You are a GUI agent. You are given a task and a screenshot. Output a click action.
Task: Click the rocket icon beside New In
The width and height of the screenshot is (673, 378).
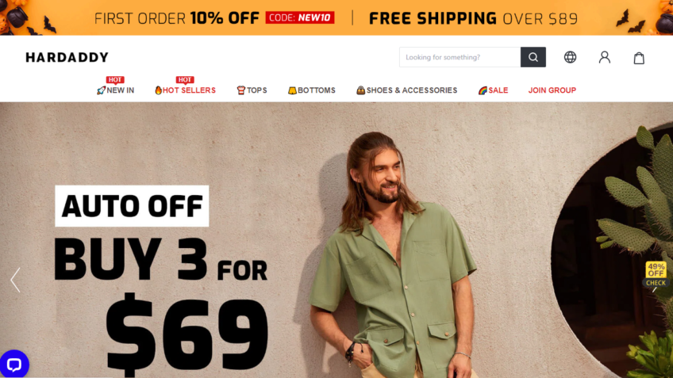click(101, 90)
